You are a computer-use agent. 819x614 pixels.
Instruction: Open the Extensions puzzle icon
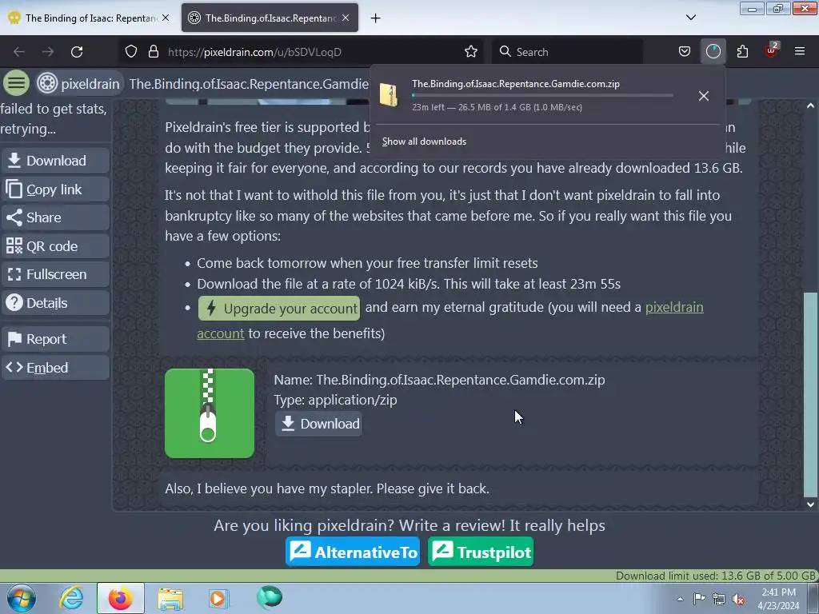(x=742, y=52)
